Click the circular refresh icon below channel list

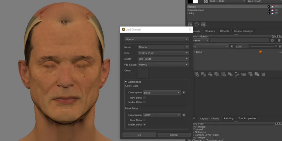(x=197, y=24)
